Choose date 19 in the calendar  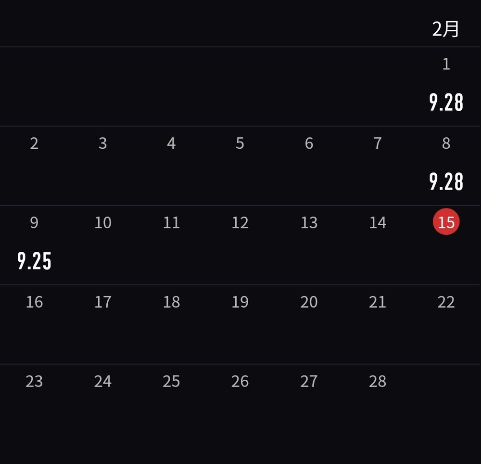point(240,302)
